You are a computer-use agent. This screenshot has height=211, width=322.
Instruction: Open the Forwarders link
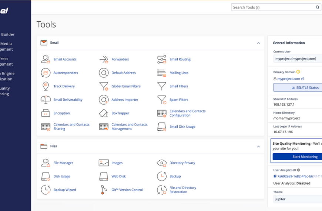(x=120, y=59)
